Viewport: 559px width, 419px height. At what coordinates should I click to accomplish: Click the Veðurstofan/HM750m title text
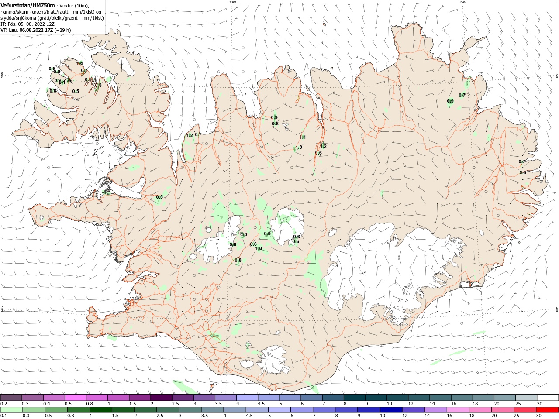[x=28, y=5]
